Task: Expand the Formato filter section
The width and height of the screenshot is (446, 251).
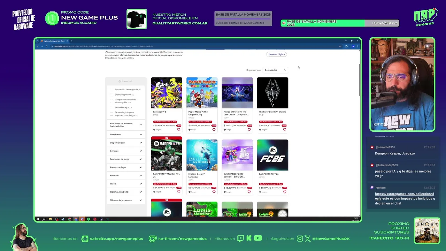Action: pyautogui.click(x=126, y=175)
